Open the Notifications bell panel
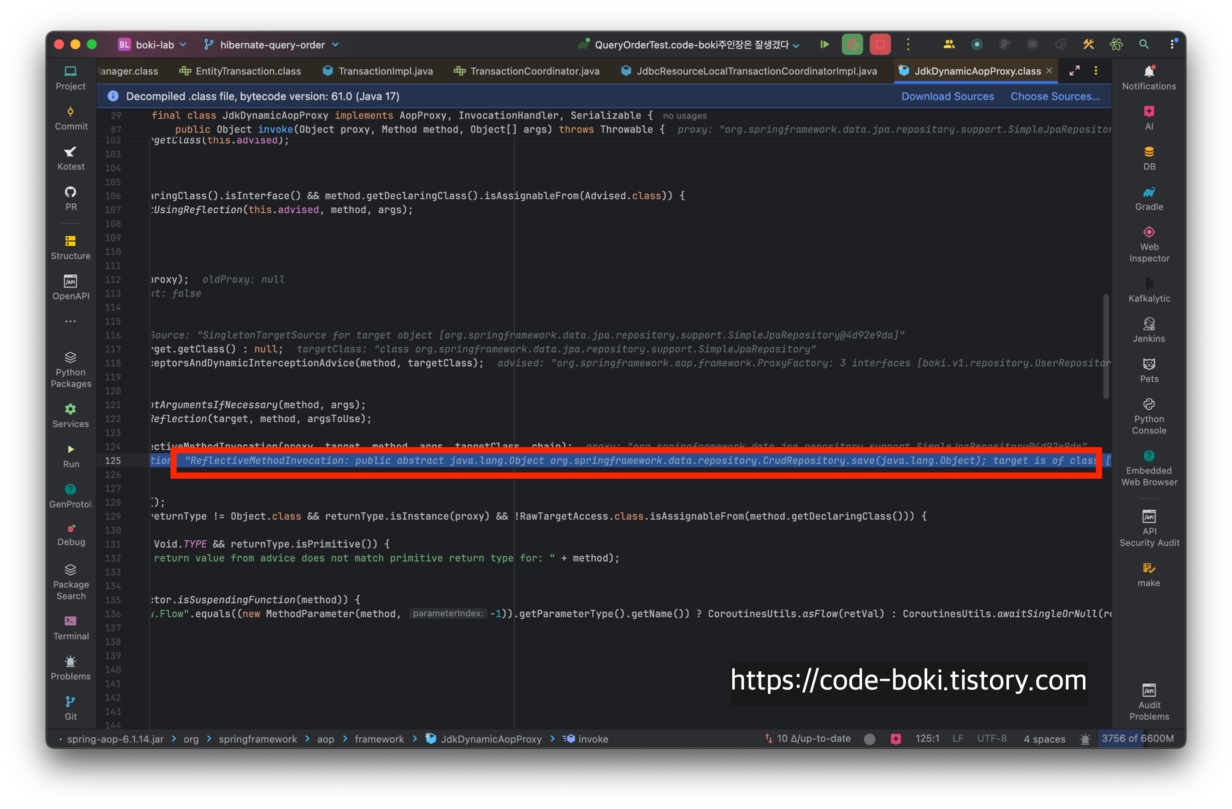Viewport: 1232px width, 809px height. tap(1149, 77)
